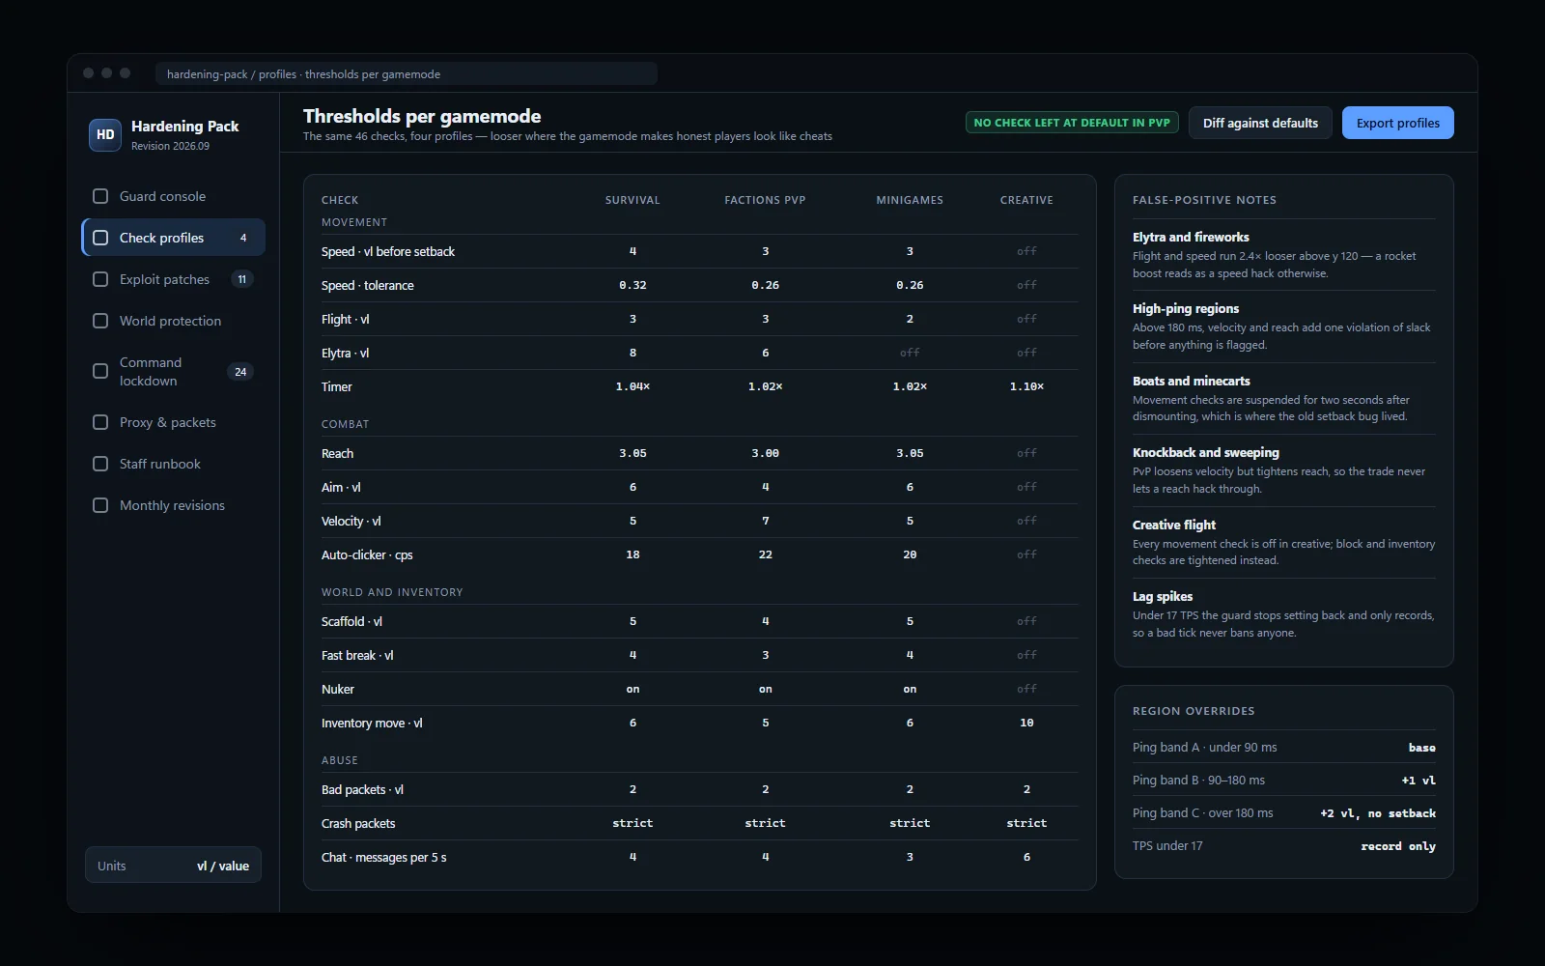View Monthly revisions
1545x966 pixels.
(x=174, y=505)
